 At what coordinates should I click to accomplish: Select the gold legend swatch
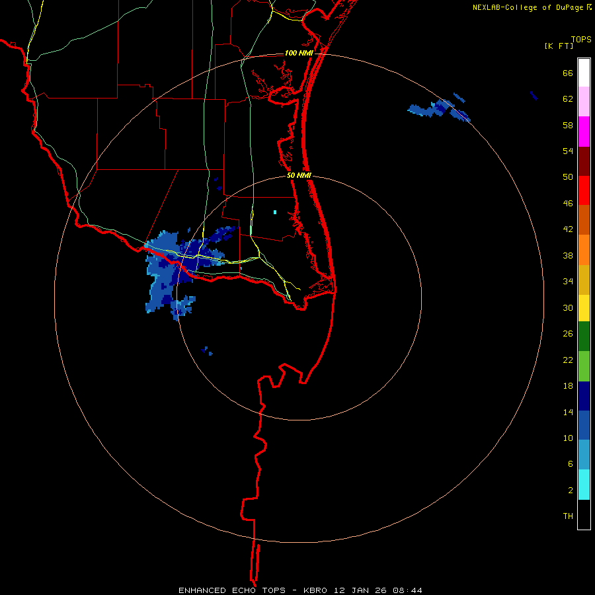tap(584, 279)
